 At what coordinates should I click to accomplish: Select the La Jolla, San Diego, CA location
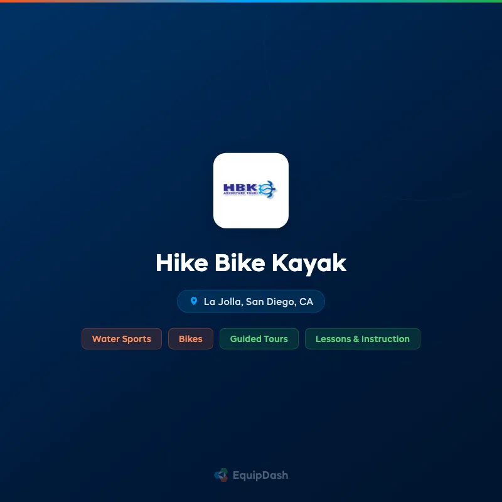click(250, 301)
